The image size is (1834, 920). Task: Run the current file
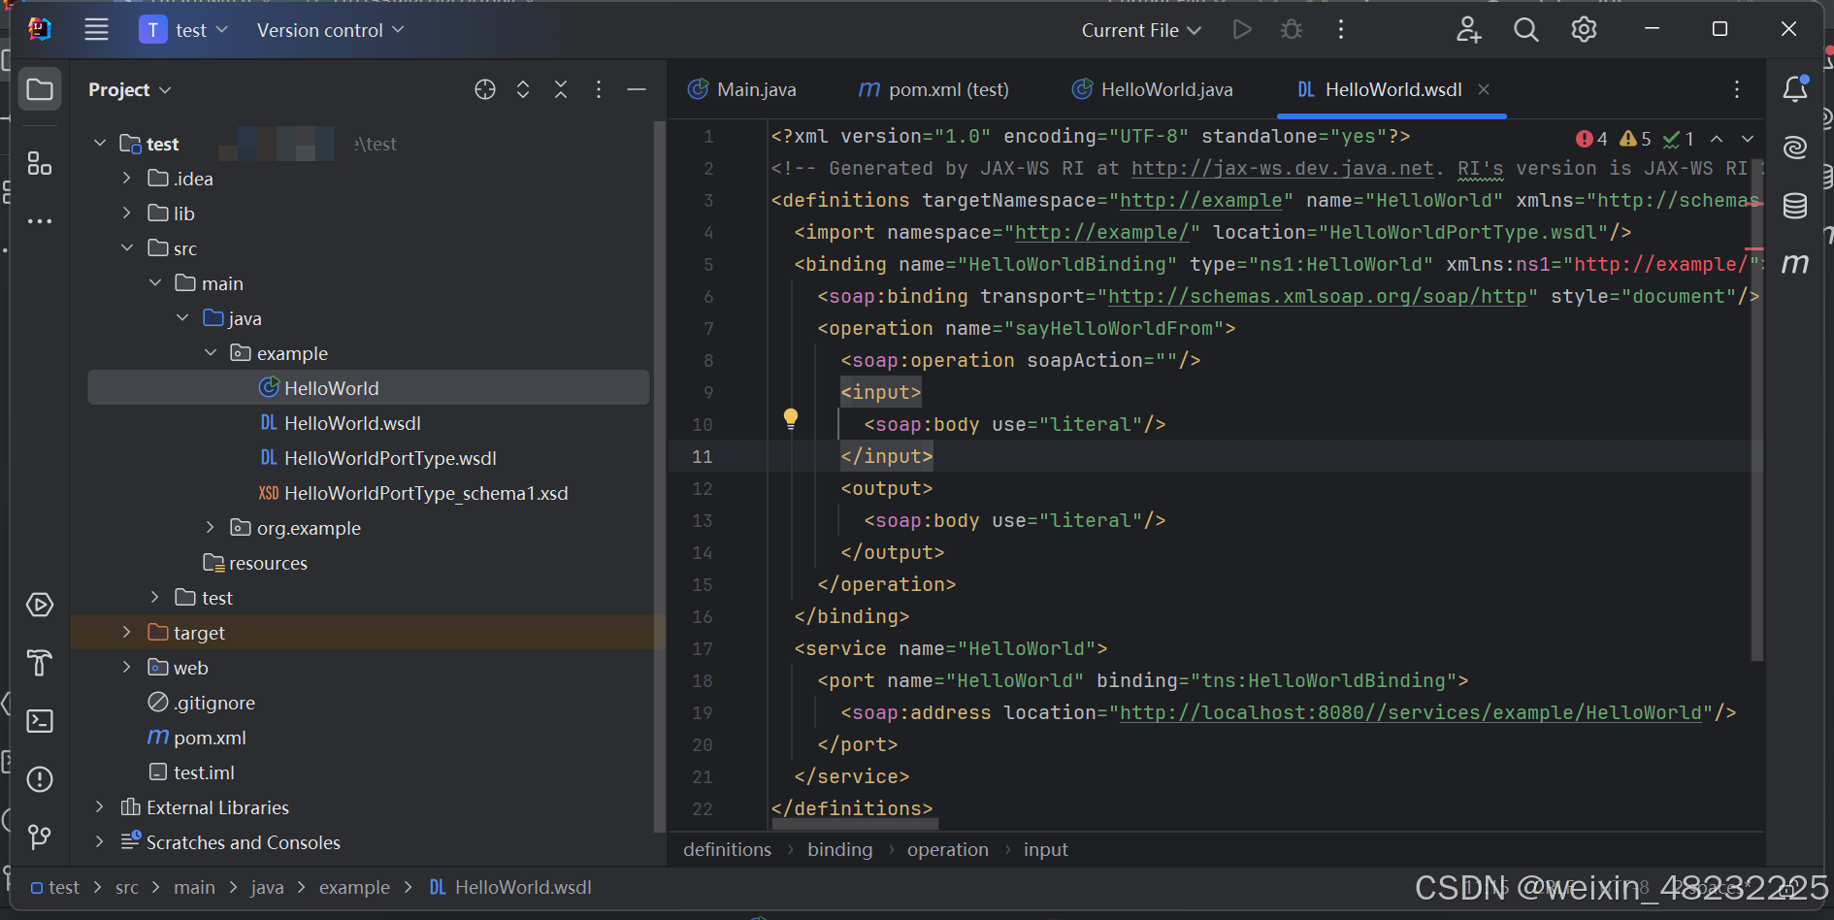coord(1242,29)
